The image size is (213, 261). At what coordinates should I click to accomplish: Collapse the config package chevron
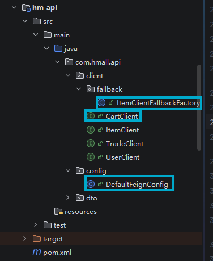pos(68,170)
